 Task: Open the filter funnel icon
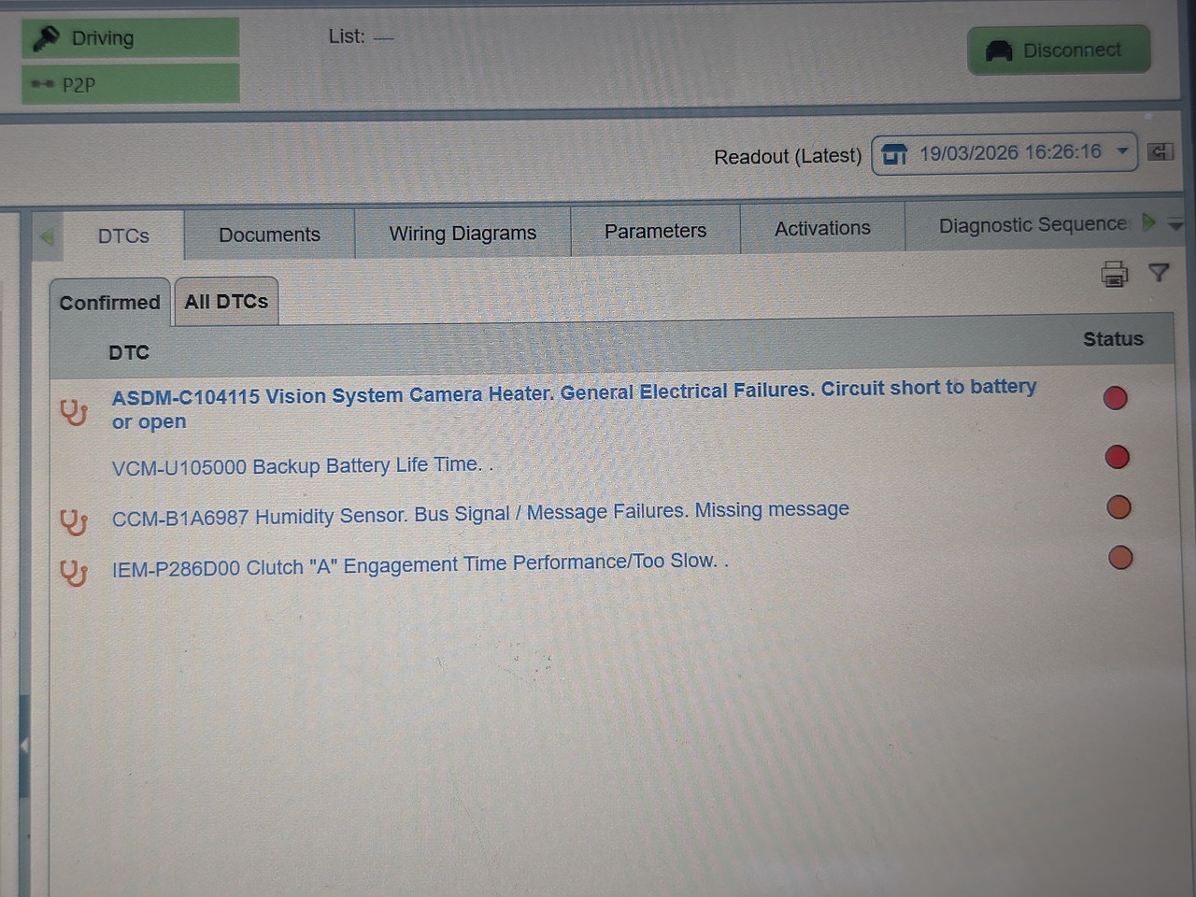tap(1159, 272)
